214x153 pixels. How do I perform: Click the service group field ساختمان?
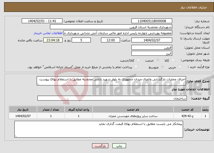pos(112,98)
